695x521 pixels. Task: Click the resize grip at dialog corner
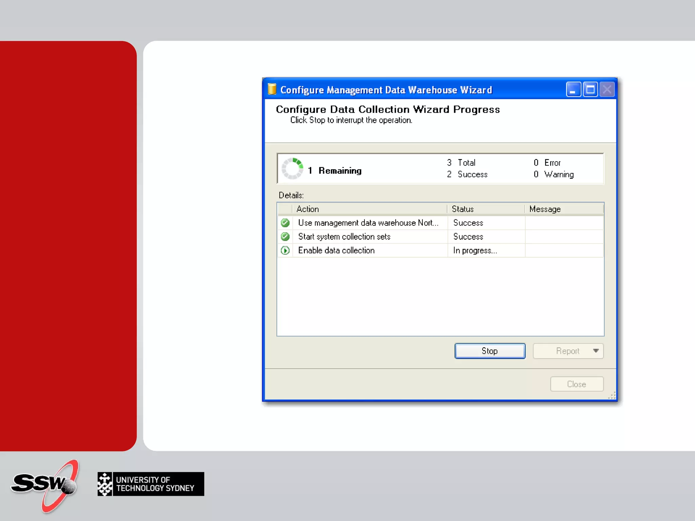point(612,396)
